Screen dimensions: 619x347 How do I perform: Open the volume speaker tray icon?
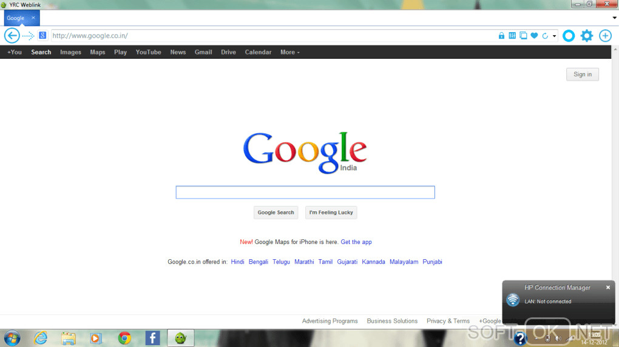[x=558, y=339]
